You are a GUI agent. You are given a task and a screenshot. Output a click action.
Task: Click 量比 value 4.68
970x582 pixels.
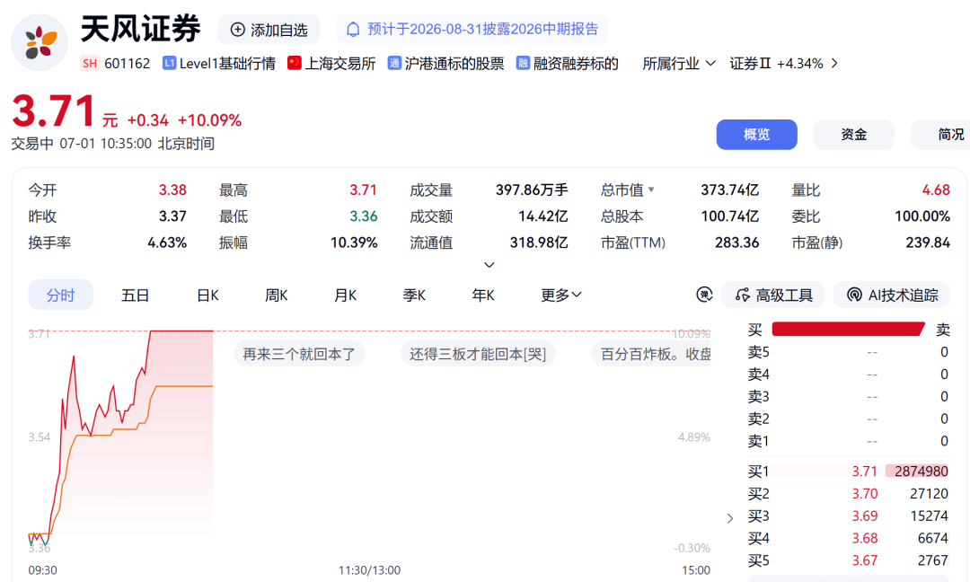click(935, 190)
